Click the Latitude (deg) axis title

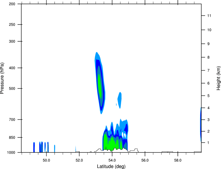[x=111, y=166]
